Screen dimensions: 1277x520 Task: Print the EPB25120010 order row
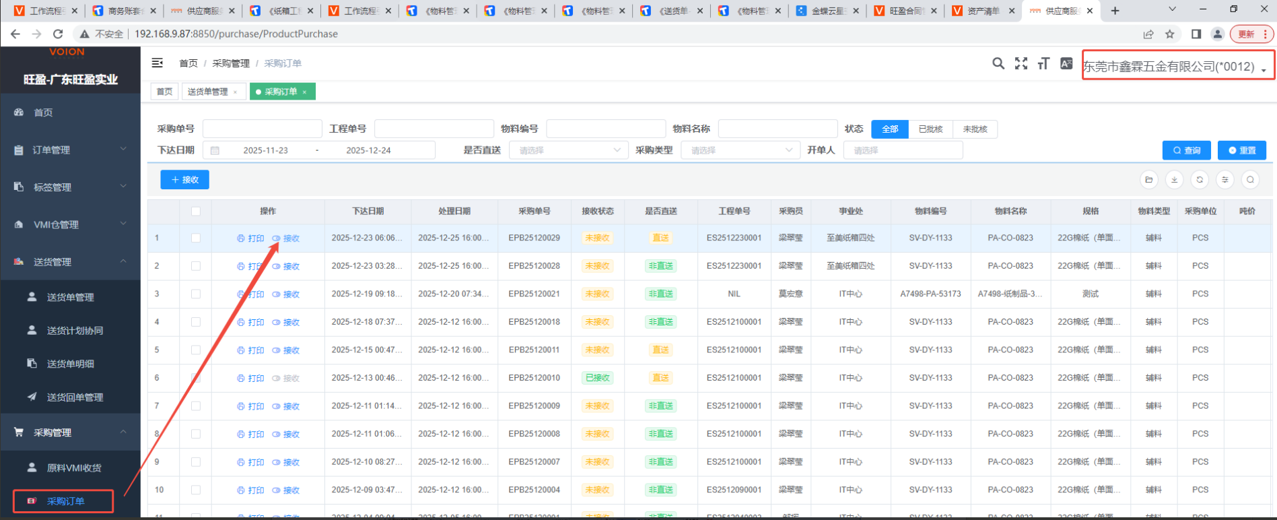click(250, 378)
